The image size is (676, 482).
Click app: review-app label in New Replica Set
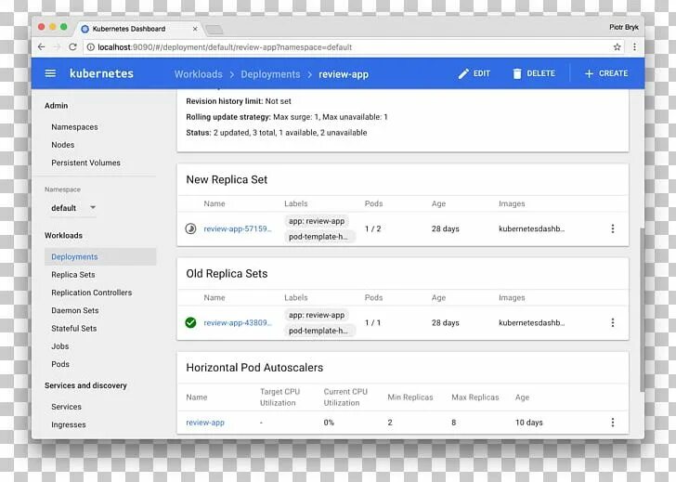(x=317, y=221)
